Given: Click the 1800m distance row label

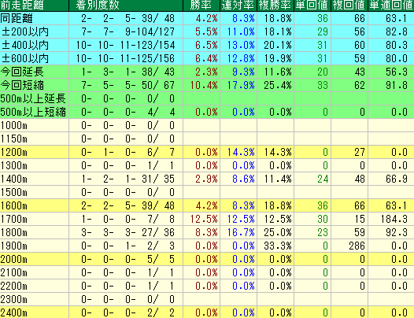Looking at the screenshot, I should click(x=13, y=232).
